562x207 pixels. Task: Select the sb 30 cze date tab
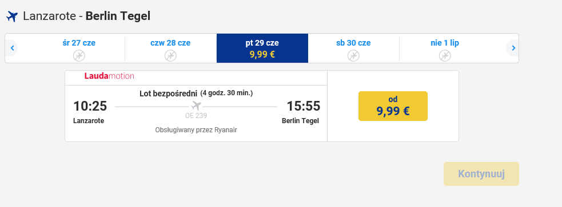[353, 48]
